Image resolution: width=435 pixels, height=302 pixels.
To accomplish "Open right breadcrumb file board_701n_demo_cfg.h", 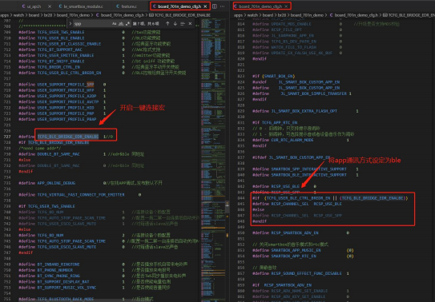I will (356, 15).
